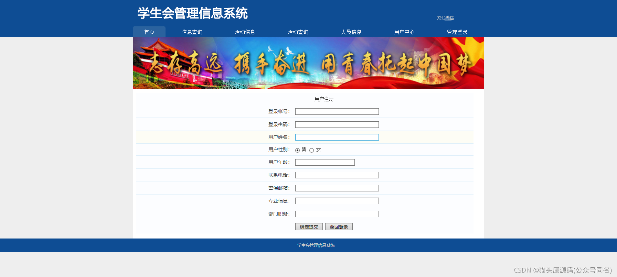This screenshot has width=617, height=277.
Task: Click the 联系电话 label
Action: [279, 175]
